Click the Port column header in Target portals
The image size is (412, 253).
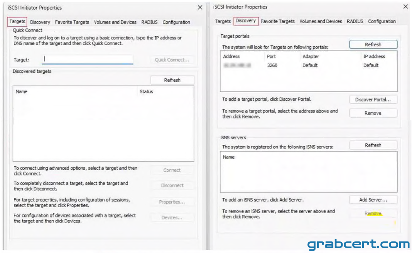[282, 56]
